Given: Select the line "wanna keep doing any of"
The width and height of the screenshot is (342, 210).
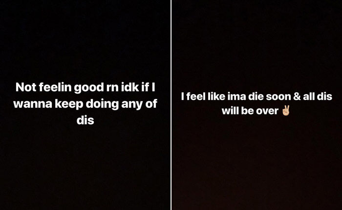Looking at the screenshot, I should (85, 104).
